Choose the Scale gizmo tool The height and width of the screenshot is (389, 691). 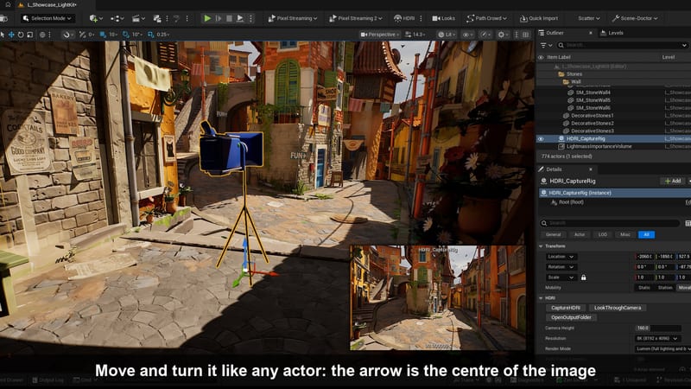(x=30, y=35)
